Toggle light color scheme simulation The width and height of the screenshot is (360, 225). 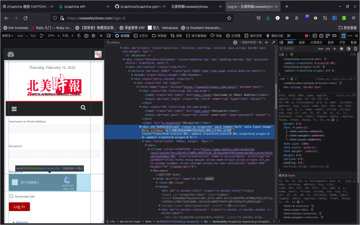click(342, 49)
